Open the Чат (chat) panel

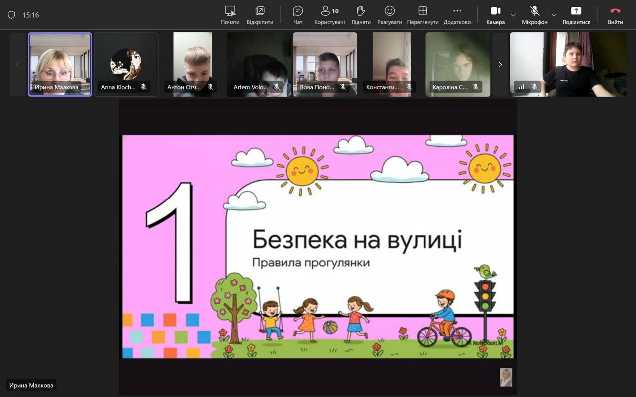click(x=298, y=15)
